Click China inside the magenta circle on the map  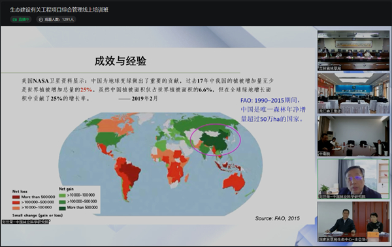point(215,140)
